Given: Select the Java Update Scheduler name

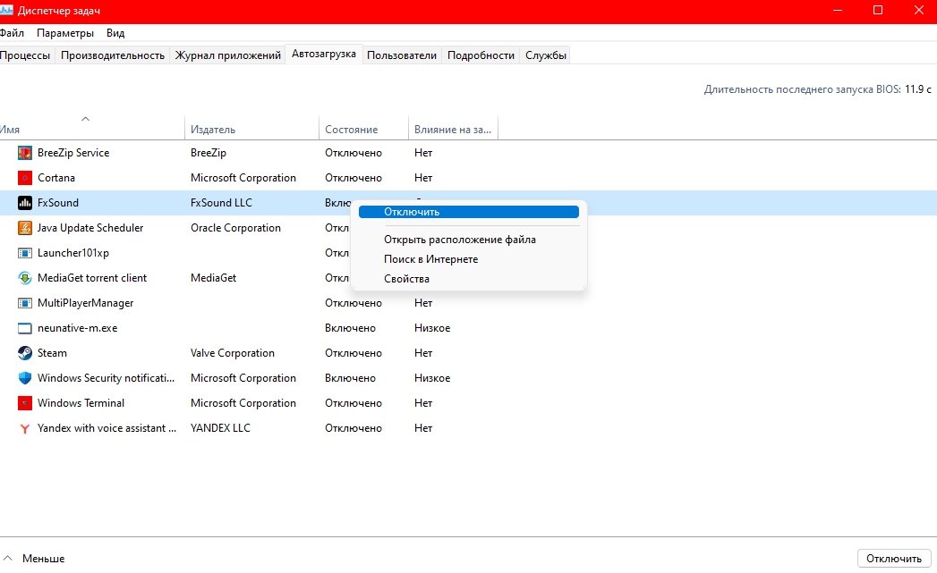Looking at the screenshot, I should pos(90,228).
